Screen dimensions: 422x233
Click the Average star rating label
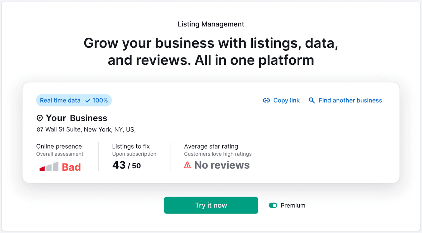click(211, 146)
